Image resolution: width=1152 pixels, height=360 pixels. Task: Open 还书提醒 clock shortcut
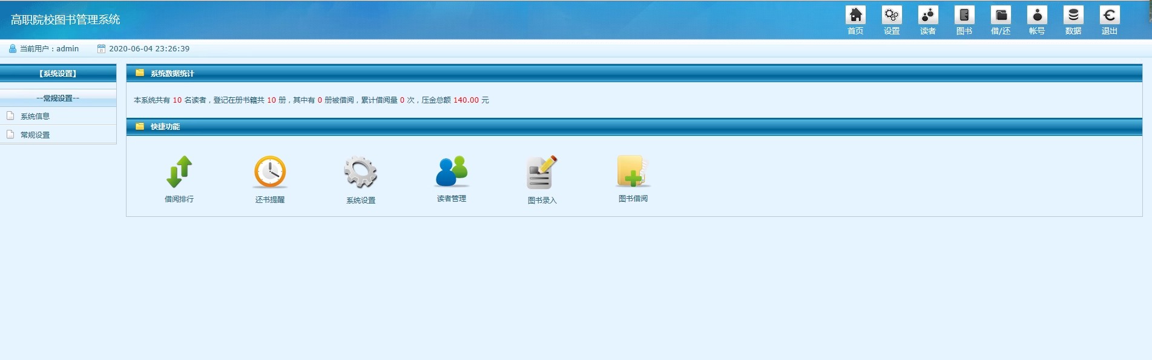pos(270,172)
